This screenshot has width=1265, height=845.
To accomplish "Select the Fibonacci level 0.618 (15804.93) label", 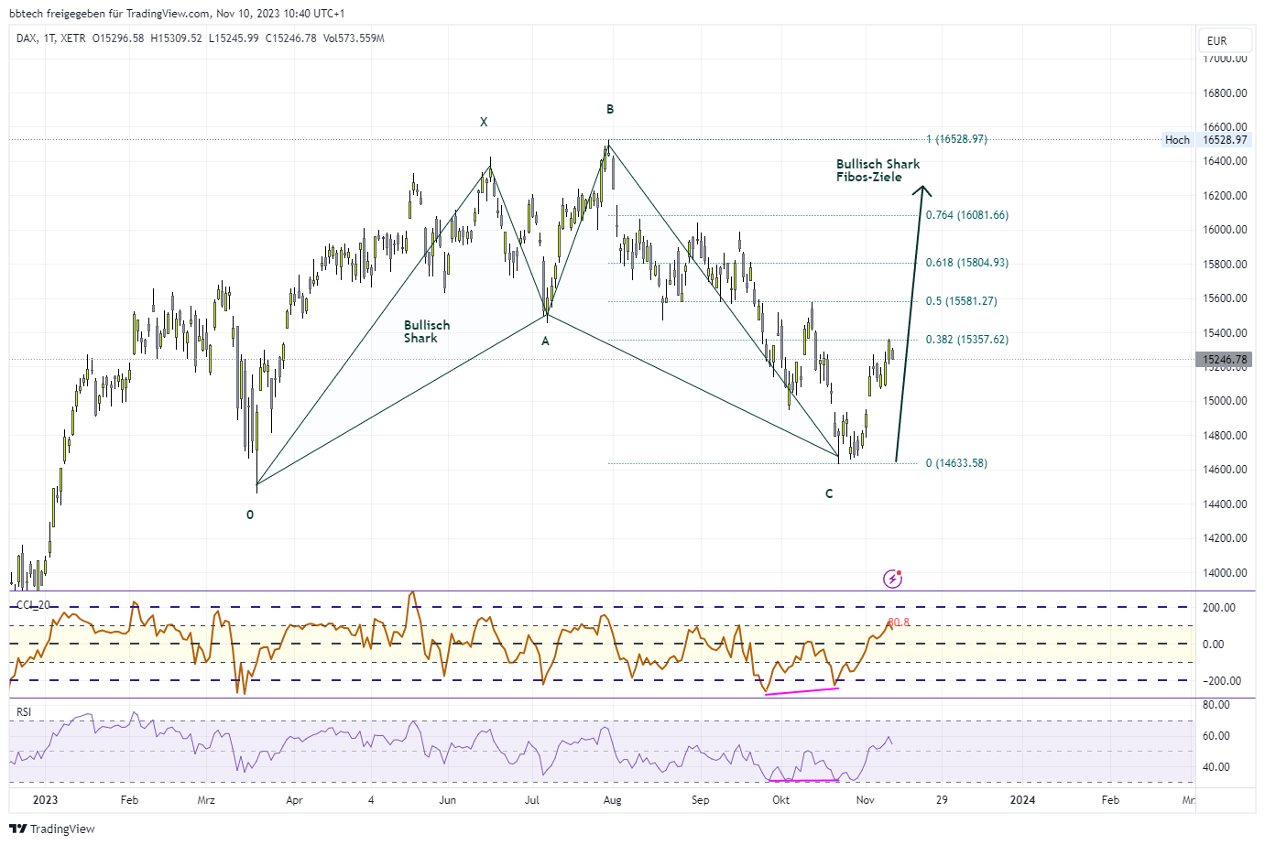I will pos(966,263).
